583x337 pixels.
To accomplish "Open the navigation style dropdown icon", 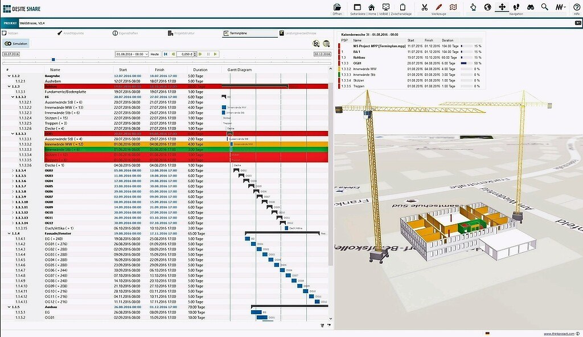I will pyautogui.click(x=560, y=7).
